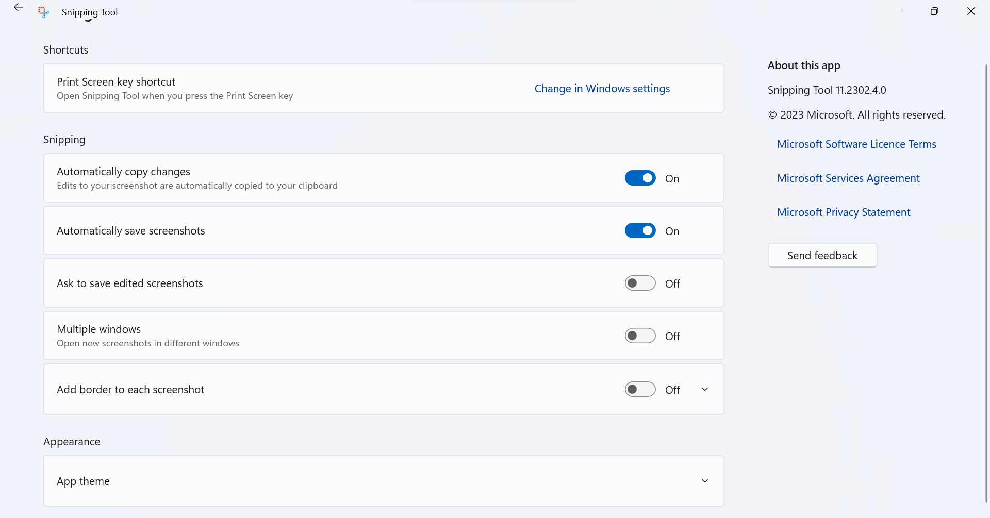
Task: Open Change in Windows settings link
Action: pyautogui.click(x=602, y=88)
